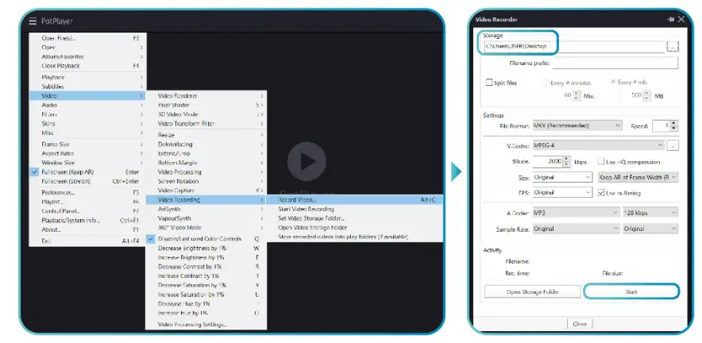Open Video Processing Settings... item
The image size is (702, 343).
[x=206, y=324]
